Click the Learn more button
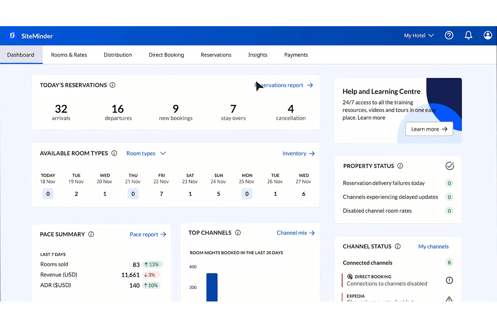 pos(429,129)
